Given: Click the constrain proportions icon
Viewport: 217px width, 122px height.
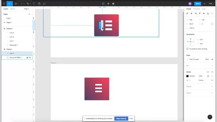Looking at the screenshot, I should pos(212,24).
